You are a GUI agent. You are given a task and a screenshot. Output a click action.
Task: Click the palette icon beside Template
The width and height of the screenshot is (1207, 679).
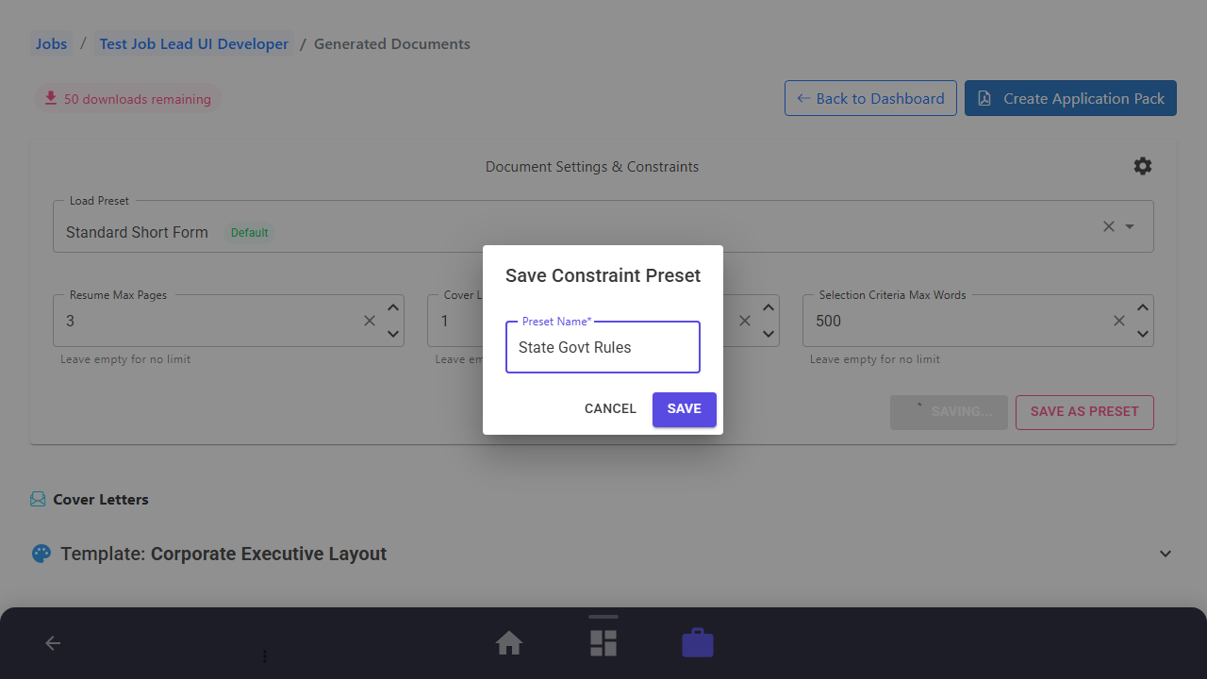point(41,554)
